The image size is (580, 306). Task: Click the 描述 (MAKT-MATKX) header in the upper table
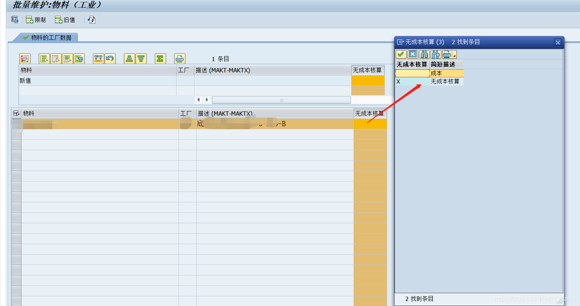coord(272,70)
